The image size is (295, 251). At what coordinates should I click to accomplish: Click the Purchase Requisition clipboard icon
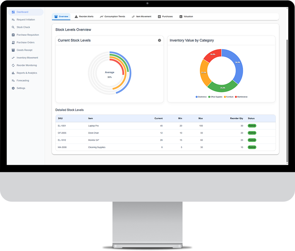13,35
